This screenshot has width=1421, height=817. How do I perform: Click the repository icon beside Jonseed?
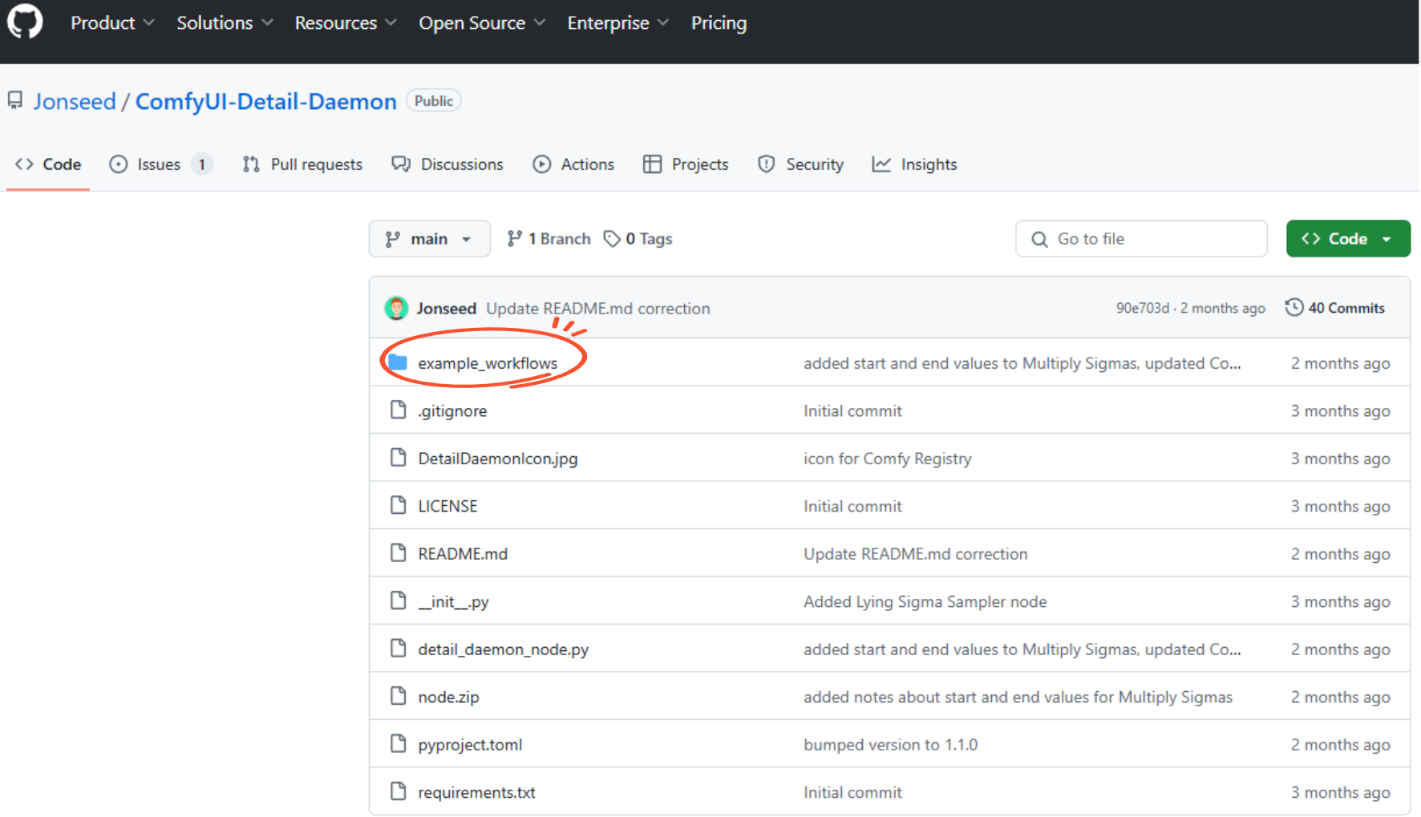point(15,101)
